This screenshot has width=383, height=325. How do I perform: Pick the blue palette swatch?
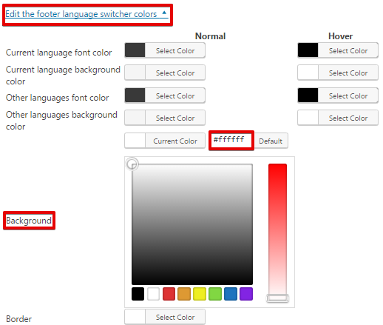231,294
